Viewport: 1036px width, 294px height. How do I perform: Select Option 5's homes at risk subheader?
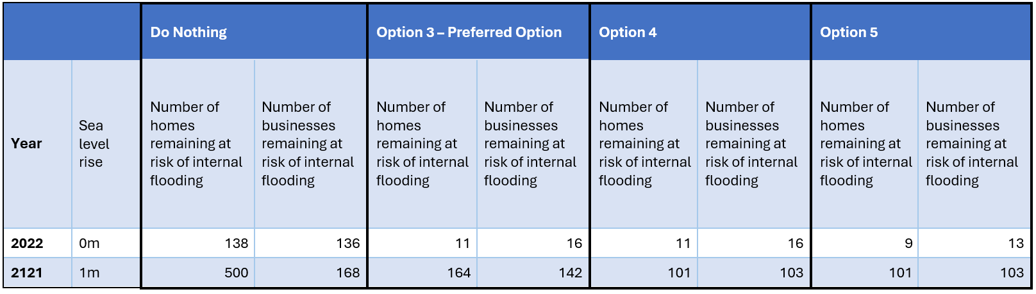865,144
